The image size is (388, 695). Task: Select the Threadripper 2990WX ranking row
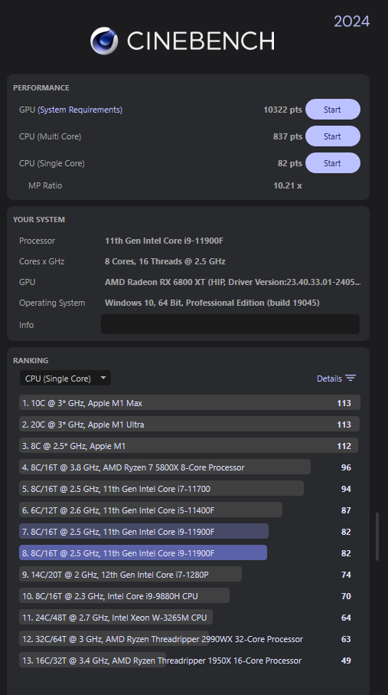tap(190, 639)
